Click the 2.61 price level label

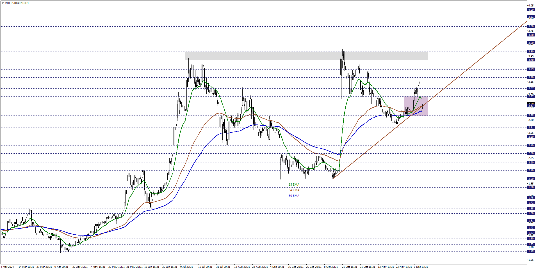coord(531,128)
